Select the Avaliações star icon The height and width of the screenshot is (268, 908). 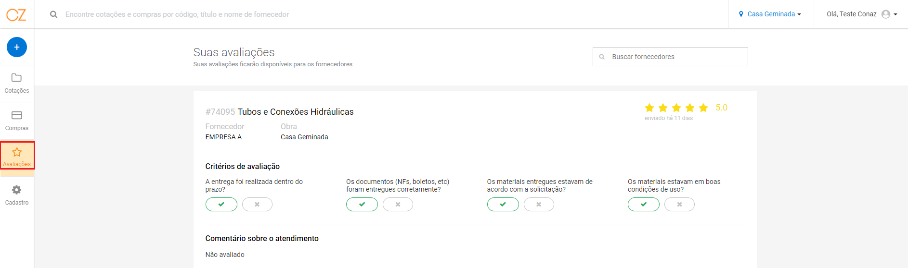point(17,152)
